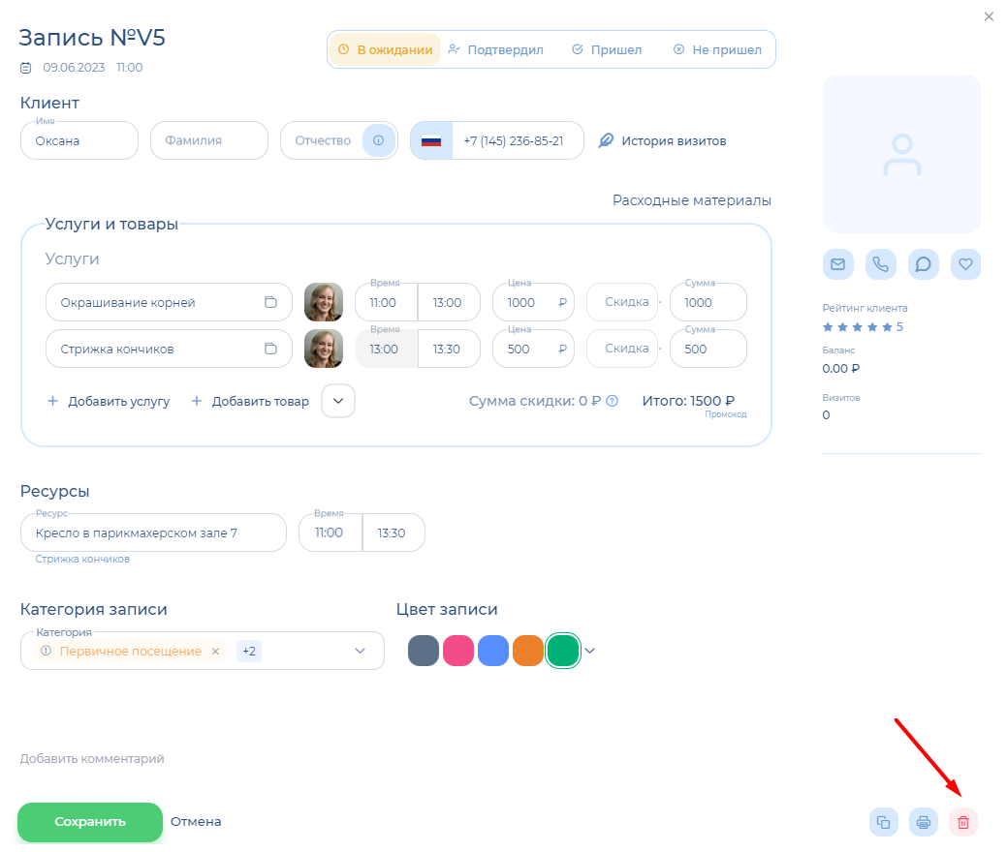Select the Не пришел status
This screenshot has width=1007, height=852.
coord(718,49)
